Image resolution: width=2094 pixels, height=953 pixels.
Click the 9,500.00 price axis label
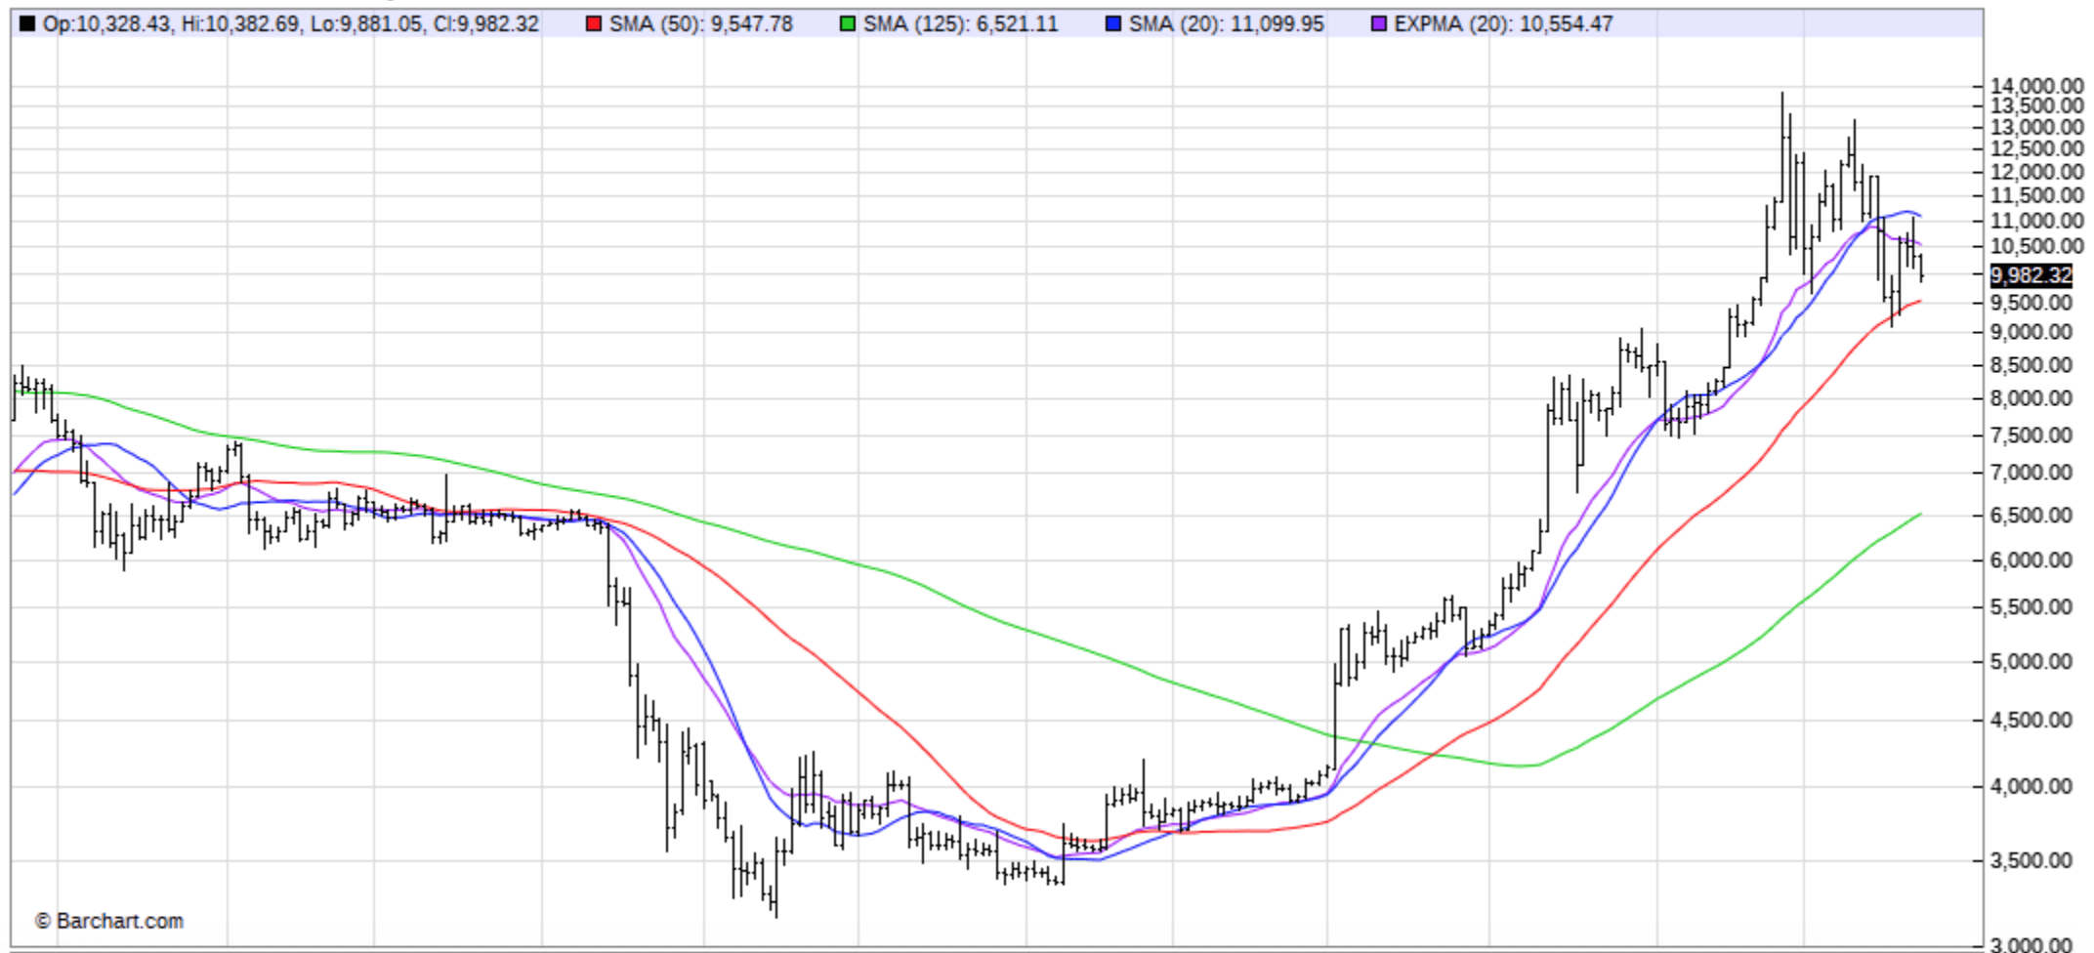pos(2031,303)
